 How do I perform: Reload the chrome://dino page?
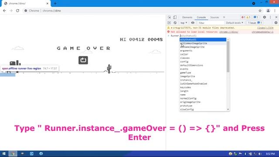[17, 10]
